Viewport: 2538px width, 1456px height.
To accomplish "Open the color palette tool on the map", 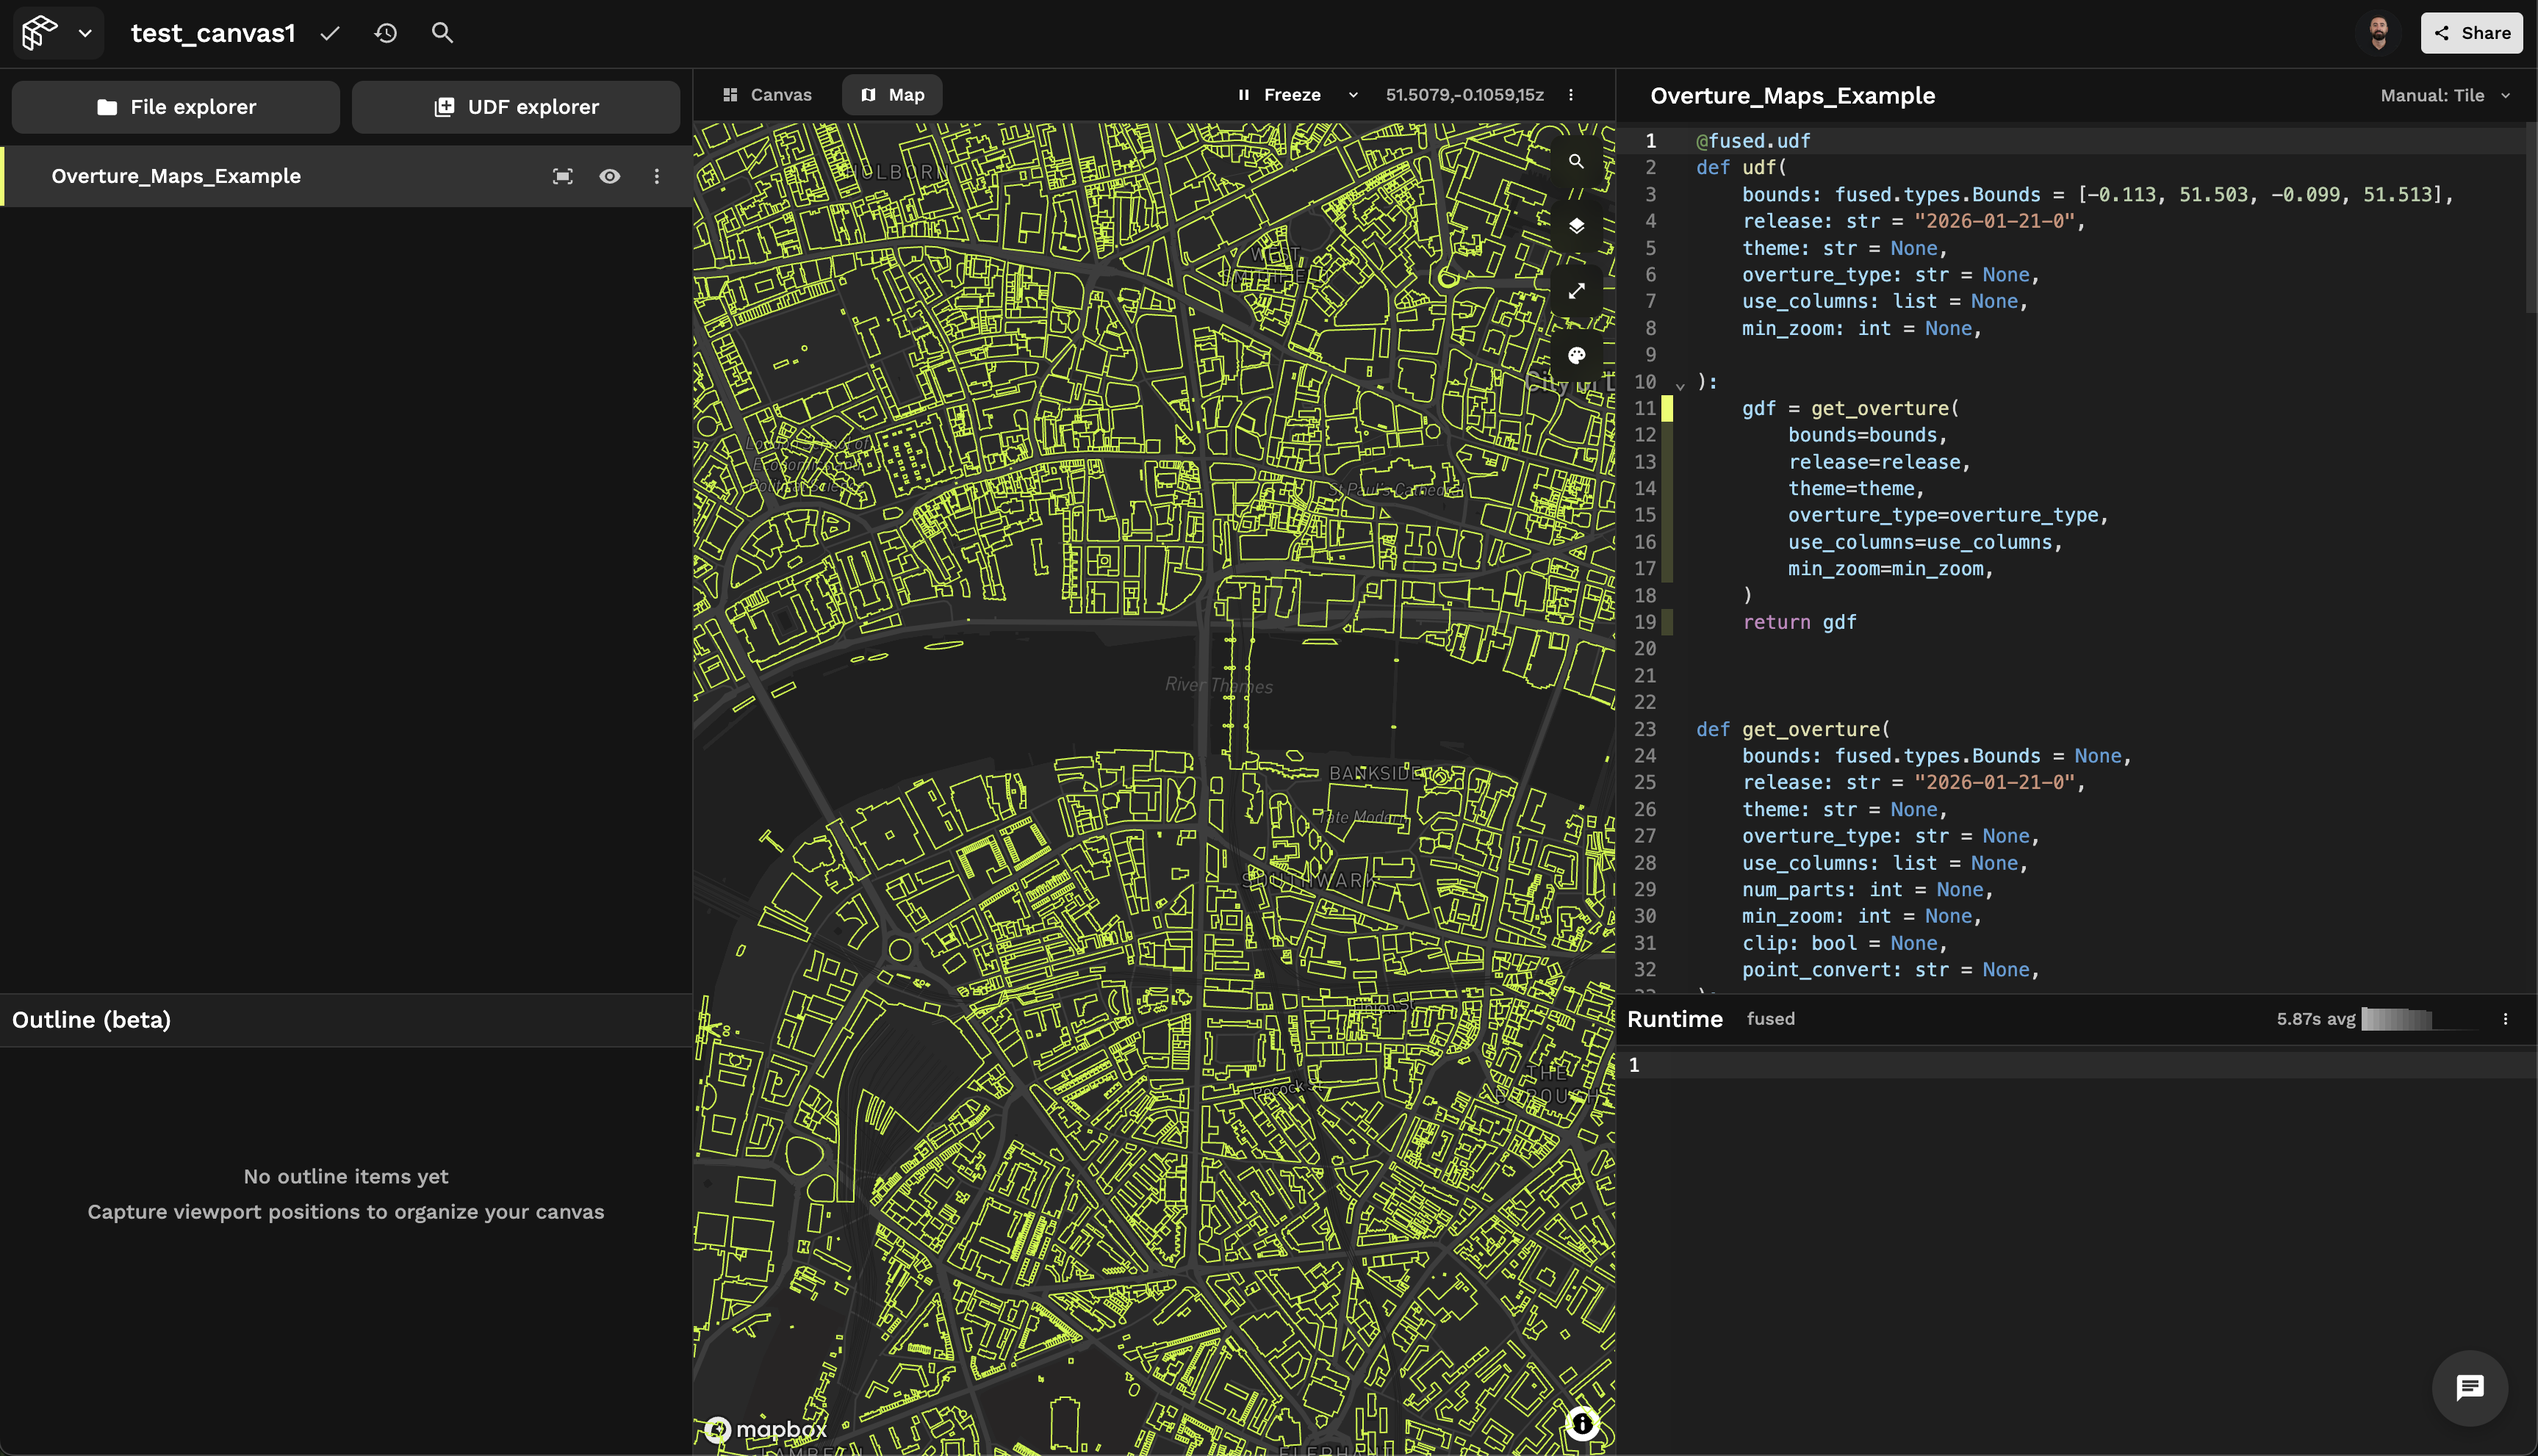I will pos(1577,355).
